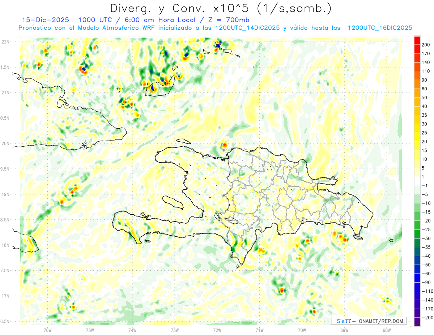Viewport: 434px width, 335px height.
Task: Click the positive 110 color scale label
Action: point(426,71)
